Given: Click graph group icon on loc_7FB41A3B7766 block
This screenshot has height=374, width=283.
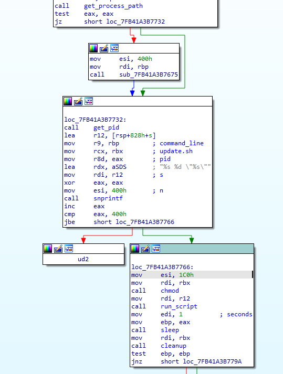Looking at the screenshot, I should click(156, 249).
